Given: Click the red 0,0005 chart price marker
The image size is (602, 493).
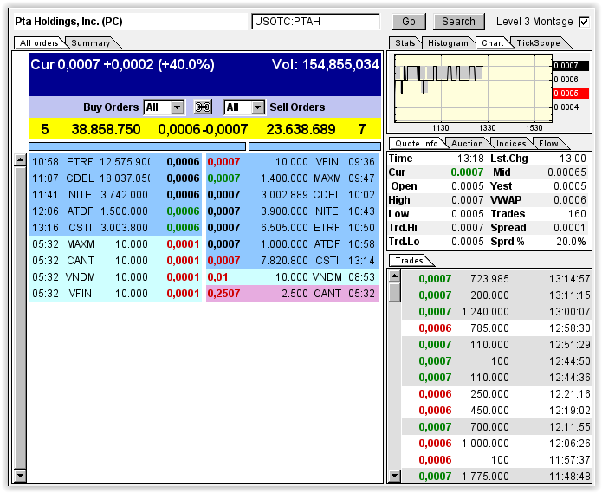Looking at the screenshot, I should 571,94.
